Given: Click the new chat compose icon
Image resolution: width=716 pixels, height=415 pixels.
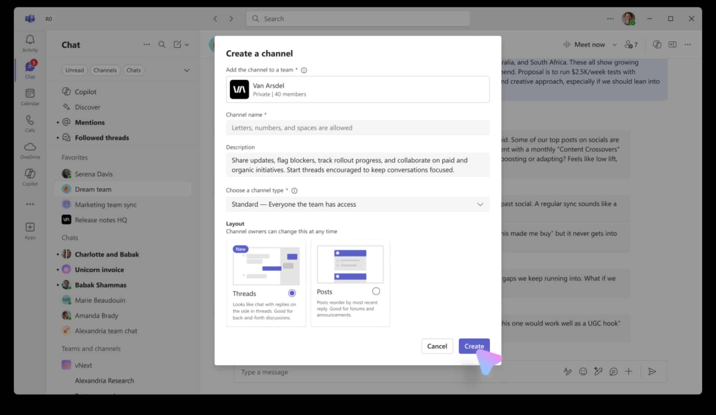Looking at the screenshot, I should (178, 45).
